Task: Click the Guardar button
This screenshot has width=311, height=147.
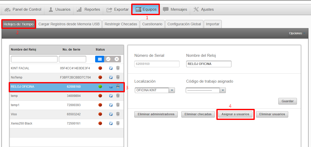Action: pyautogui.click(x=287, y=101)
